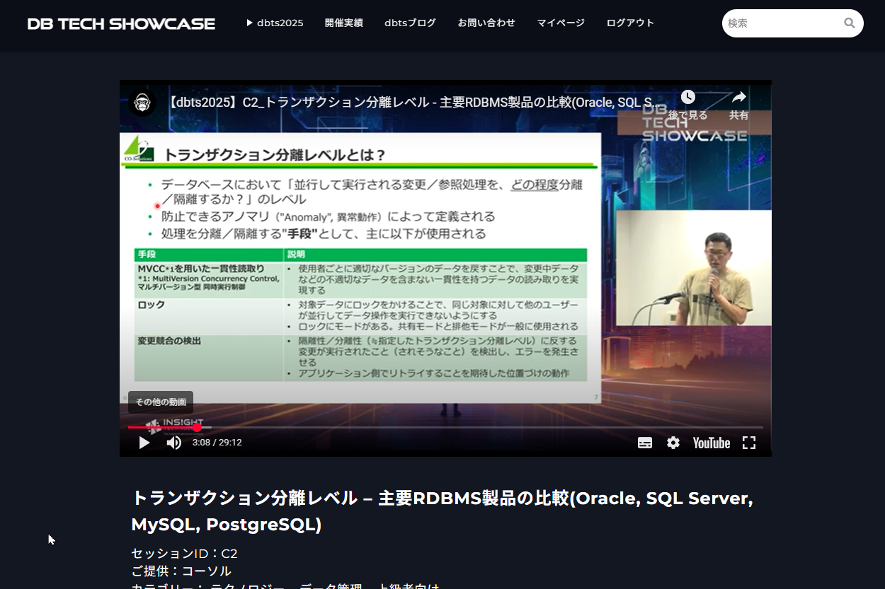Play the YouTube video

pos(144,443)
